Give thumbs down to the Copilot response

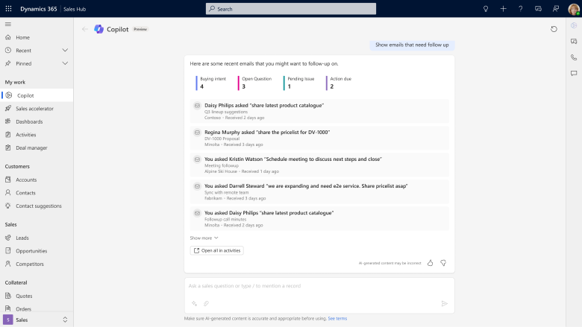(x=442, y=263)
